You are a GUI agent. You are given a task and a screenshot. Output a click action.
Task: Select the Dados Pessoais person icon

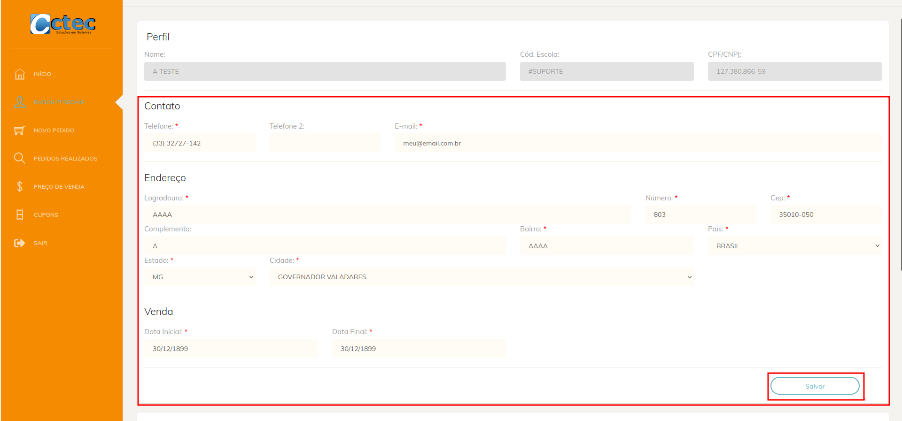(x=20, y=102)
